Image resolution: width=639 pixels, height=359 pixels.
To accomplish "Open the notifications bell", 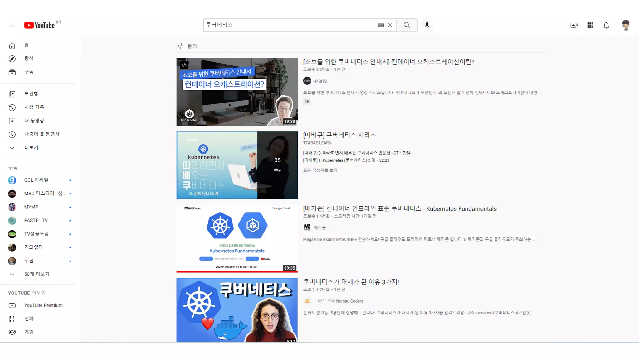I will 606,25.
